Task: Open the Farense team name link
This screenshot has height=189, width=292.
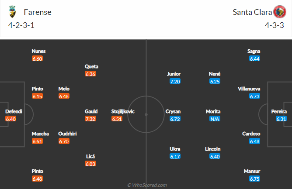Action: [38, 12]
